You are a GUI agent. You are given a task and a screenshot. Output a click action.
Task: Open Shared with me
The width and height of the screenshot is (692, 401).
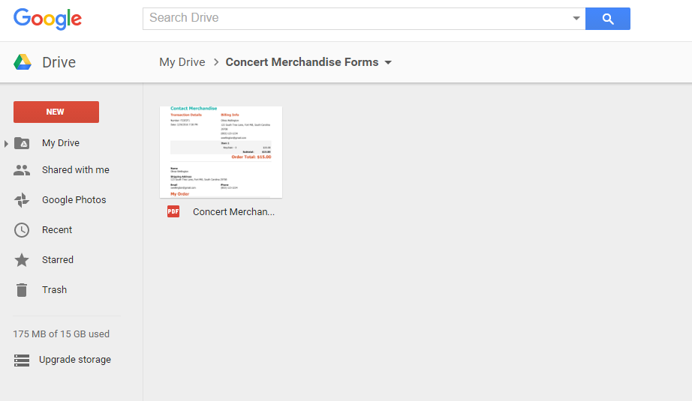pos(76,169)
